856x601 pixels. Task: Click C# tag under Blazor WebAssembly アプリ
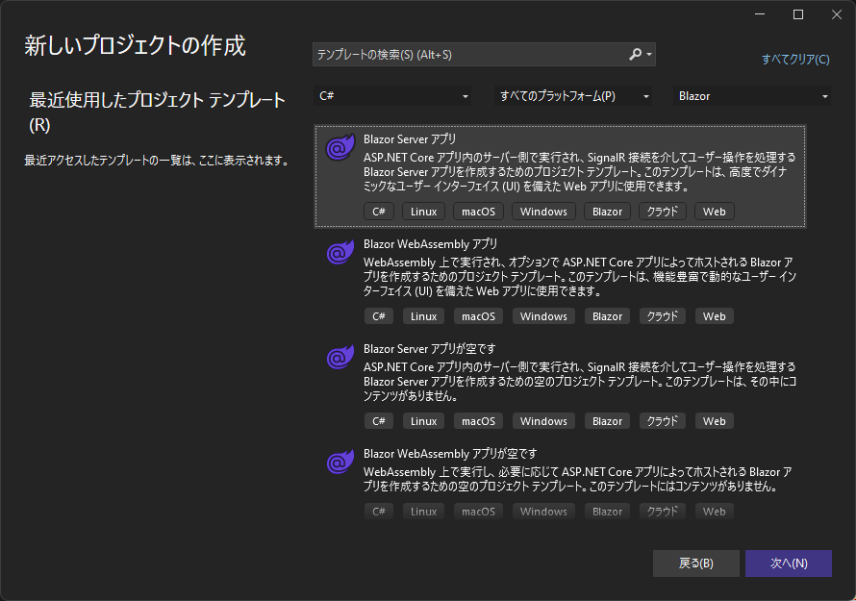coord(379,316)
